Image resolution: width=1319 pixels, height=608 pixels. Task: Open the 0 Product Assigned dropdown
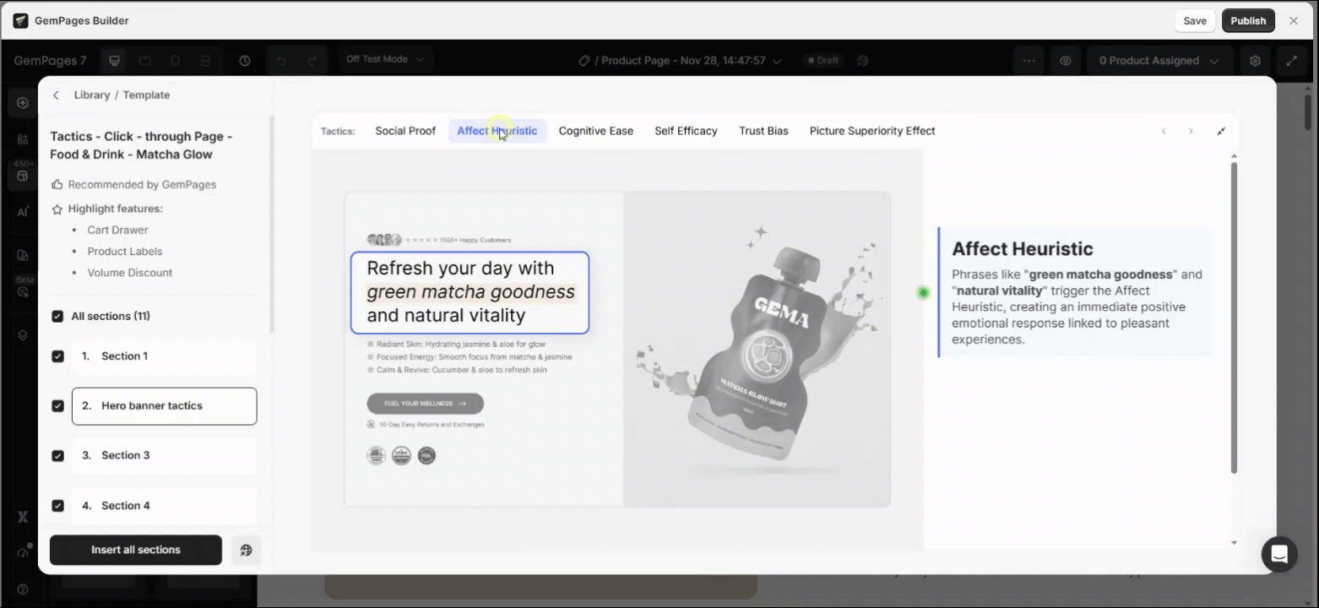coord(1159,61)
